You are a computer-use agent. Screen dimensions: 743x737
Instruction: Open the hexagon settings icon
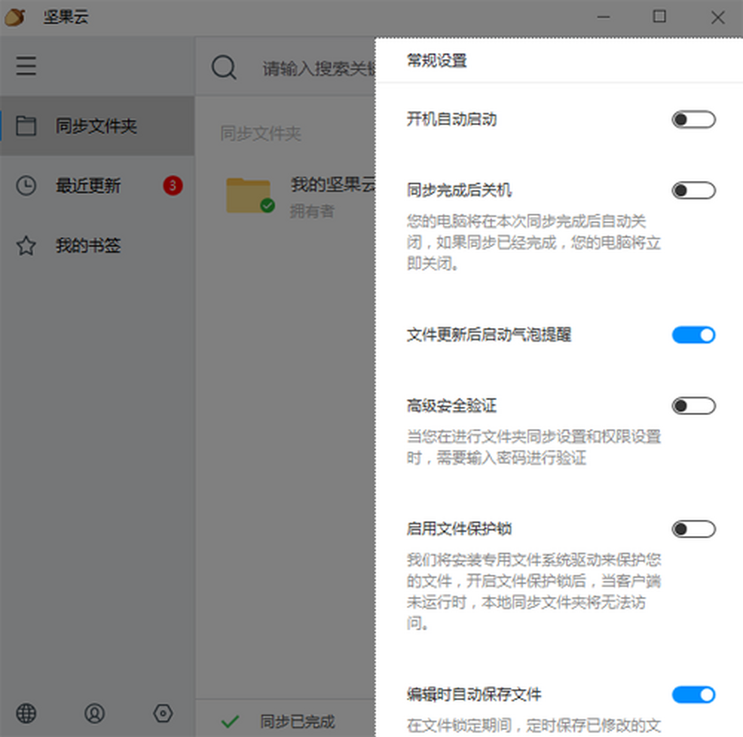[x=162, y=713]
